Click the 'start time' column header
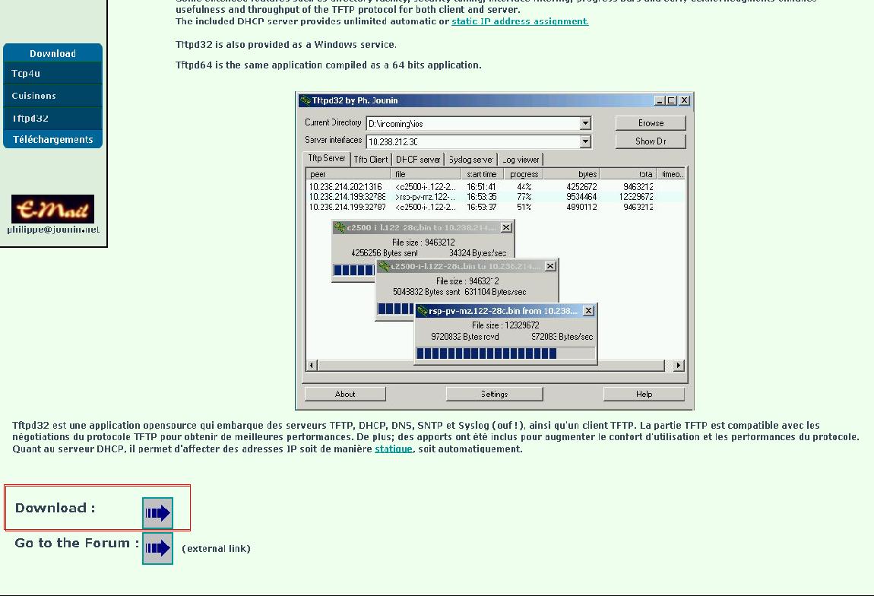Viewport: 874px width, 596px height. coord(482,174)
